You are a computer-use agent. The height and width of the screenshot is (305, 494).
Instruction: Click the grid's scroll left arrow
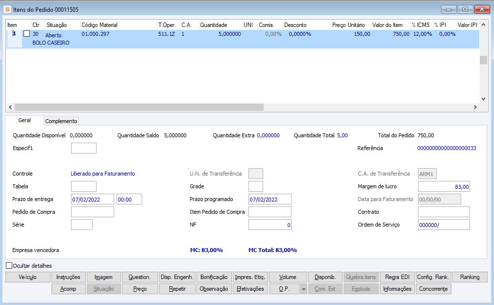(10, 107)
